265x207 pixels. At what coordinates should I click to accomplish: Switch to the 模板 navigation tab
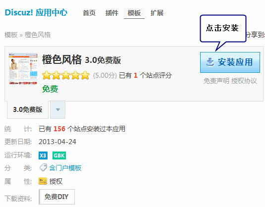point(134,13)
